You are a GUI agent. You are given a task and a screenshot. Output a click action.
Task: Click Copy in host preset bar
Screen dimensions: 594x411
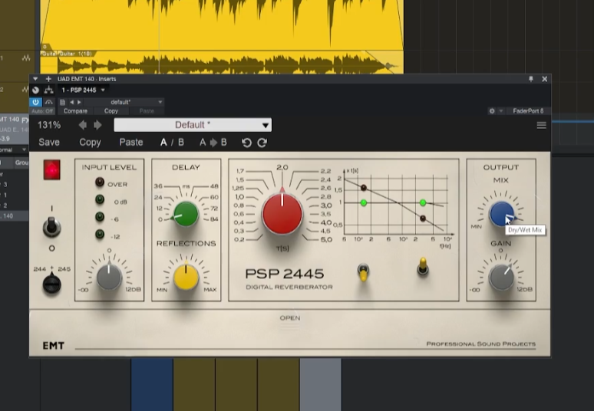tap(111, 111)
